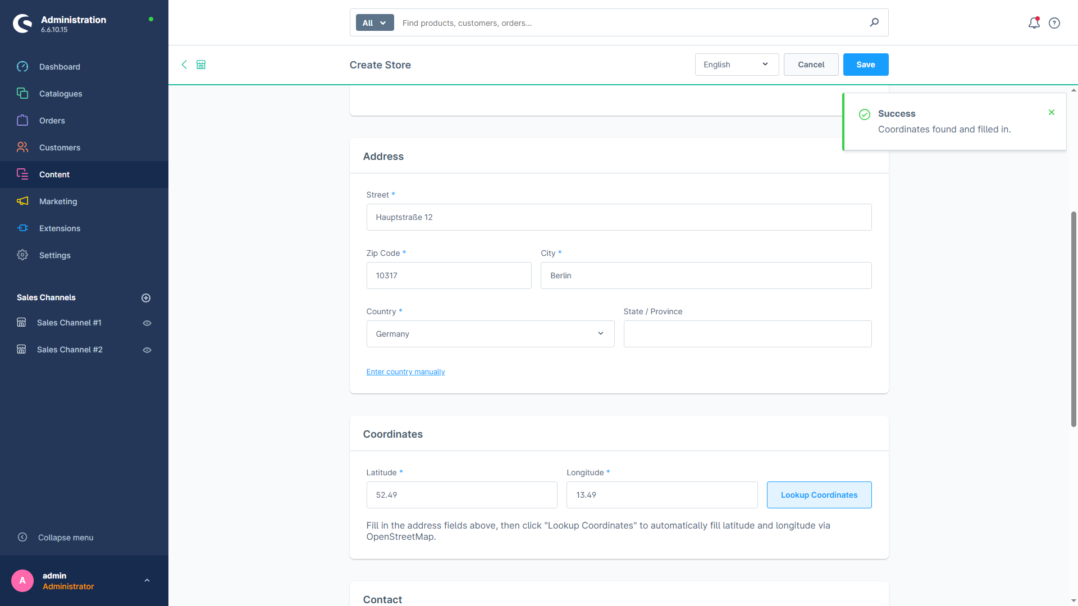Screen dimensions: 1078x606
Task: Click the Orders bag icon
Action: pos(22,121)
